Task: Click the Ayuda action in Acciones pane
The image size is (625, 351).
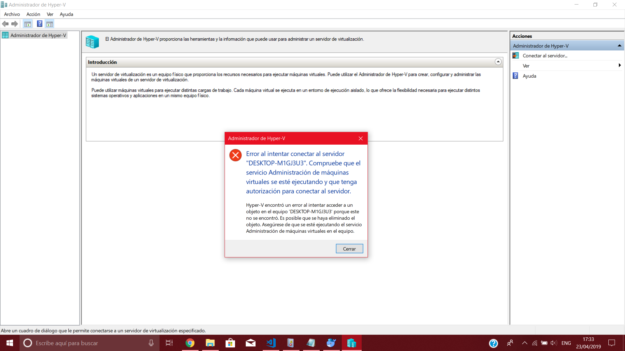Action: (529, 76)
